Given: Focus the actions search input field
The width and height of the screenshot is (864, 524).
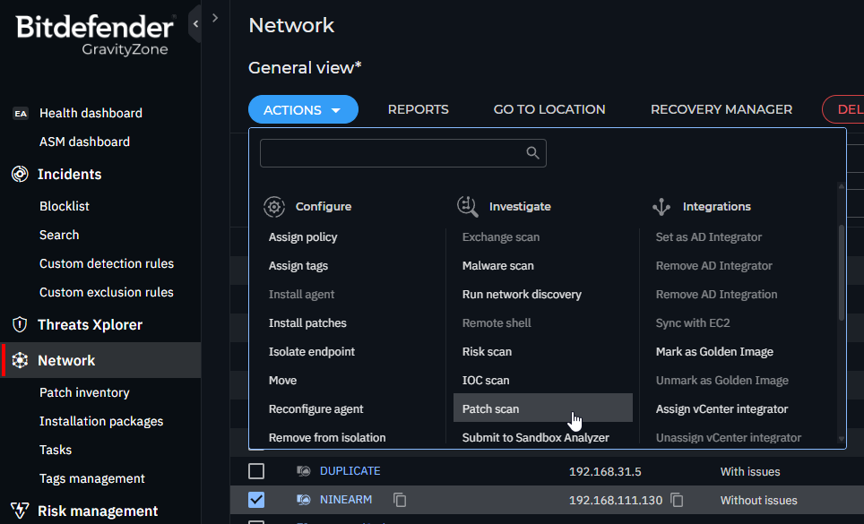Looking at the screenshot, I should [x=390, y=153].
